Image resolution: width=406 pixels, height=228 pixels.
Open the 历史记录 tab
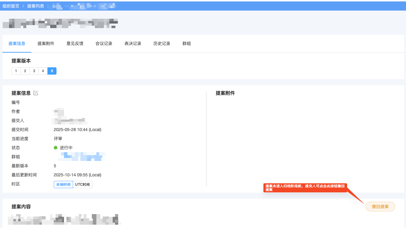(162, 43)
